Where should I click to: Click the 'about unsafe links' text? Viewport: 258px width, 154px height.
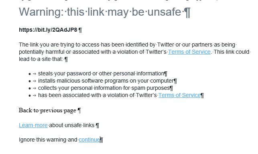[71, 125]
